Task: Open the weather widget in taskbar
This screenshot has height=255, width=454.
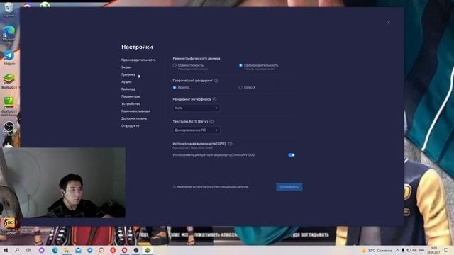Action: tap(377, 250)
